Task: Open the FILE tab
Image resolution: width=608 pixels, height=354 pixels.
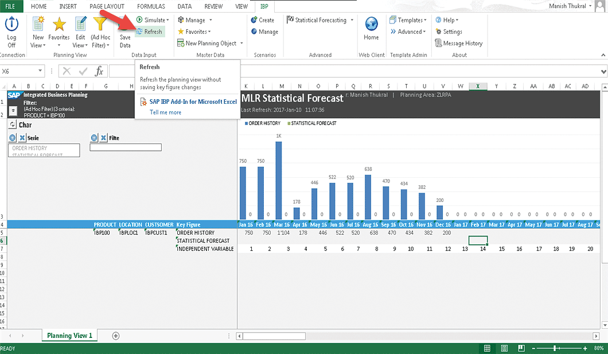Action: tap(10, 6)
